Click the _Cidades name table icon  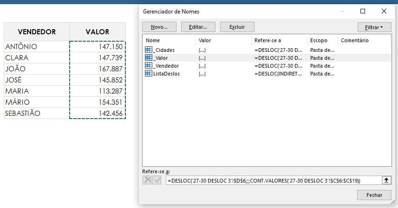(x=149, y=50)
